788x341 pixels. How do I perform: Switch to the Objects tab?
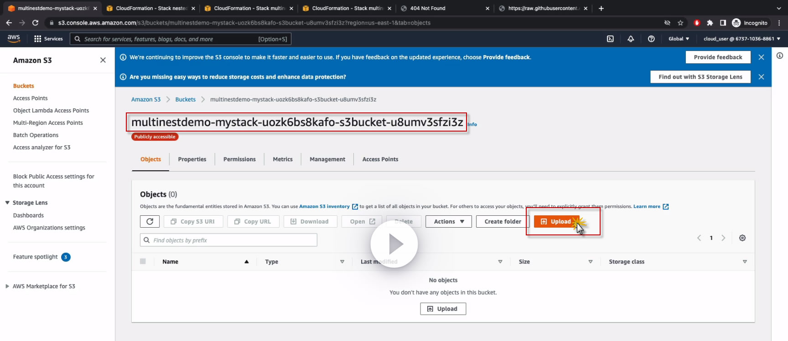[150, 159]
